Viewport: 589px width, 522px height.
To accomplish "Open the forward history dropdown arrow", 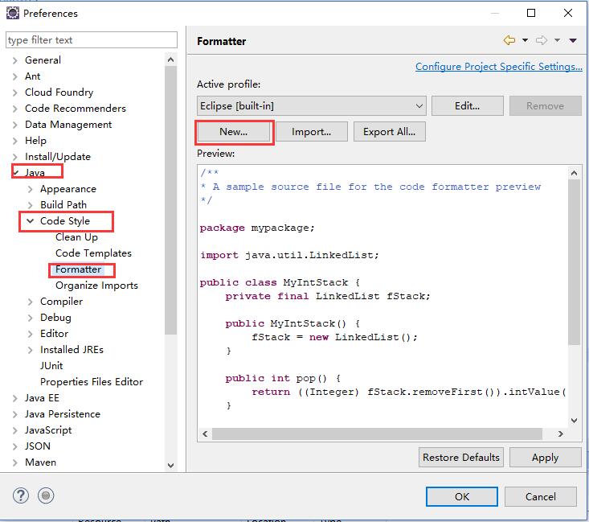I will click(558, 40).
